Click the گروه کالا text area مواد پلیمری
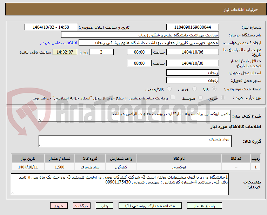Screen dimensions: 267x215 click(135, 141)
